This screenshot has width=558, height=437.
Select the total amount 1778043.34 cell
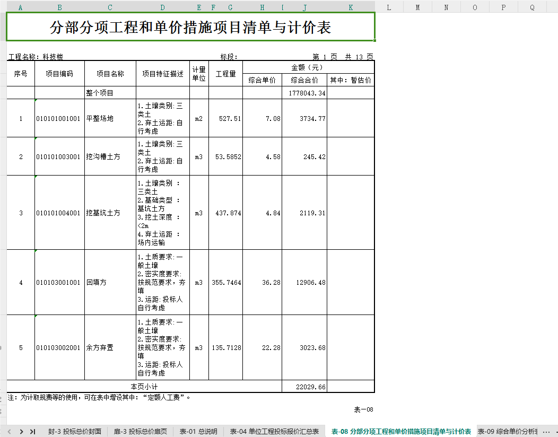[x=304, y=93]
